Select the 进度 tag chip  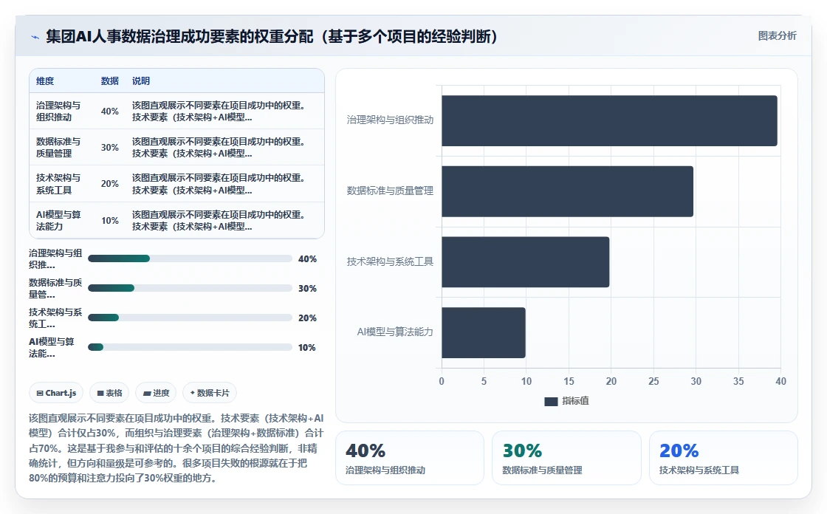tap(156, 393)
